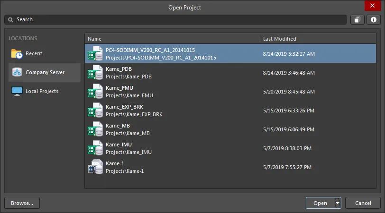Click path Projects\Kame_MB
Screen dimensions: 385x213
point(128,133)
